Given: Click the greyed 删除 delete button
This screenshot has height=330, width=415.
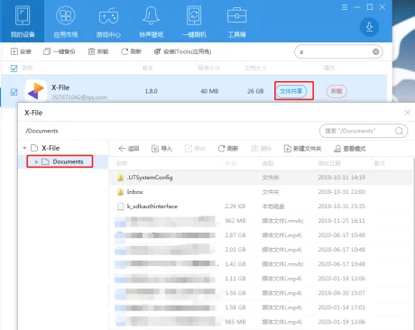Looking at the screenshot, I should click(261, 149).
